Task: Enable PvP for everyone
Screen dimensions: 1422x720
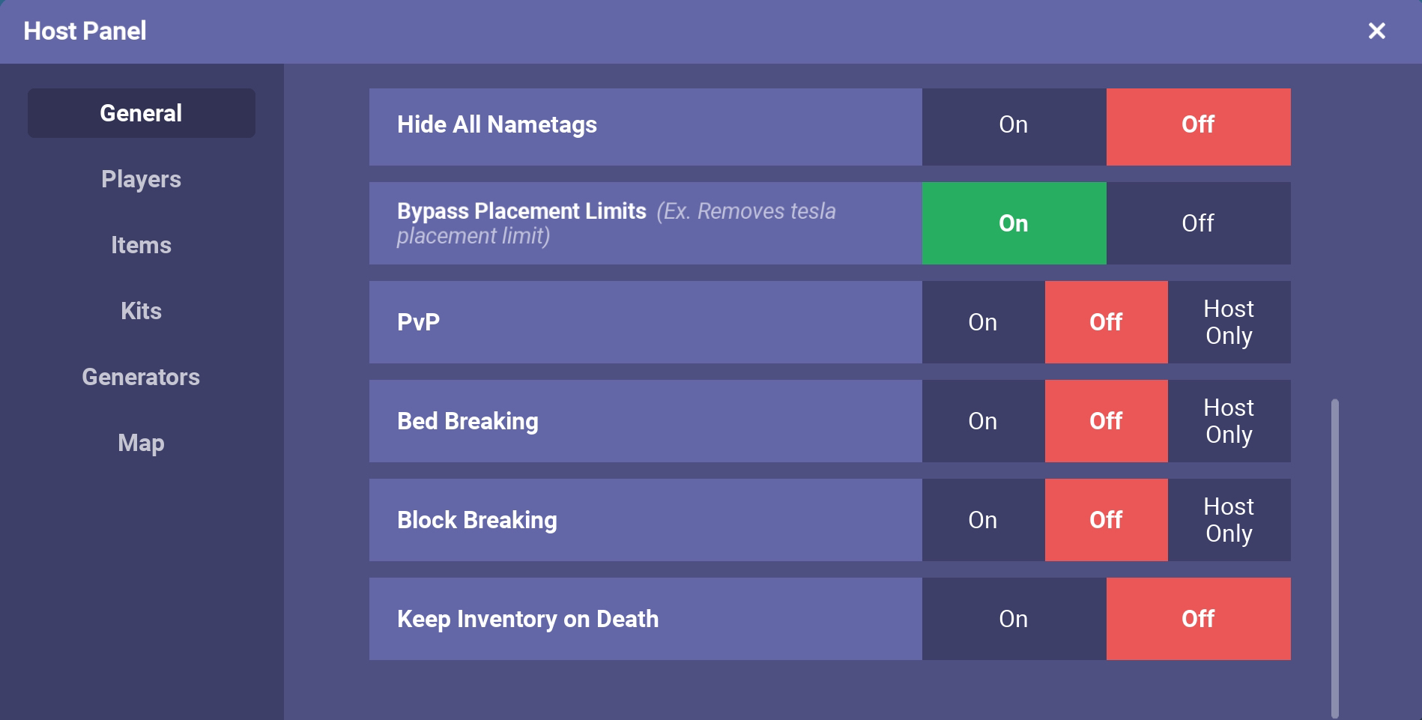Action: pyautogui.click(x=982, y=322)
